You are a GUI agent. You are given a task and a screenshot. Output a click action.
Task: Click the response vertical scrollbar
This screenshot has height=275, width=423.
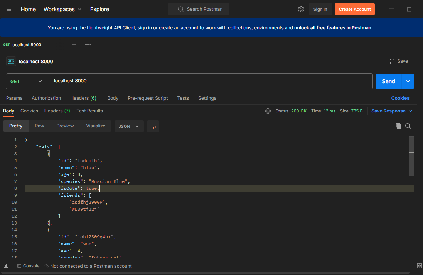pyautogui.click(x=411, y=156)
